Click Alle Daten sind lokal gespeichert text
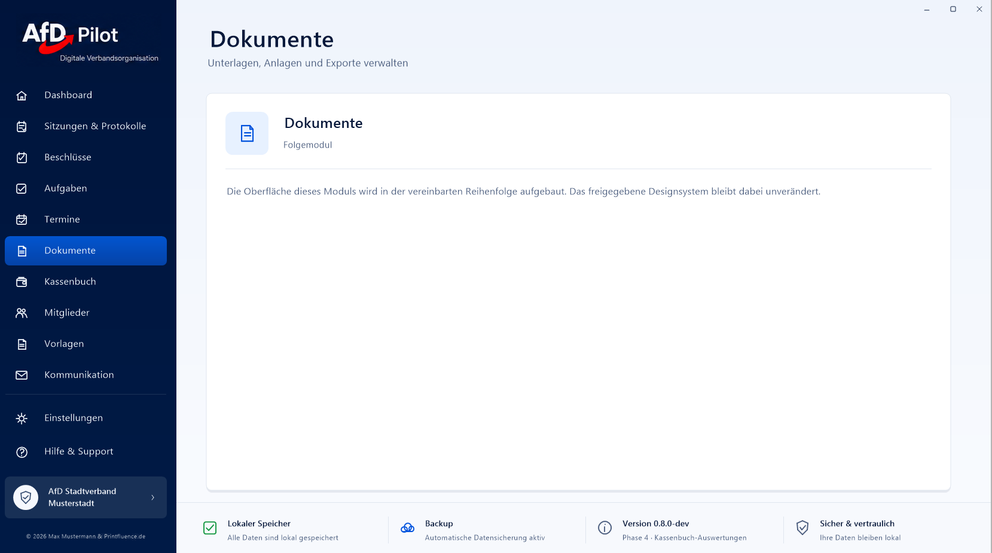 pos(283,538)
